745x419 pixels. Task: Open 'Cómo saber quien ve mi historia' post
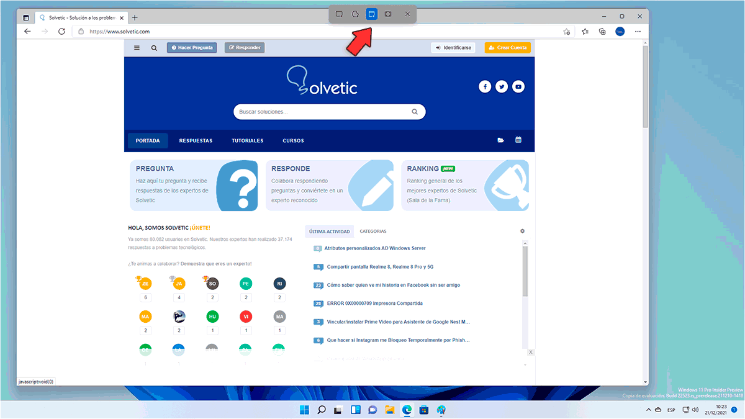click(394, 286)
